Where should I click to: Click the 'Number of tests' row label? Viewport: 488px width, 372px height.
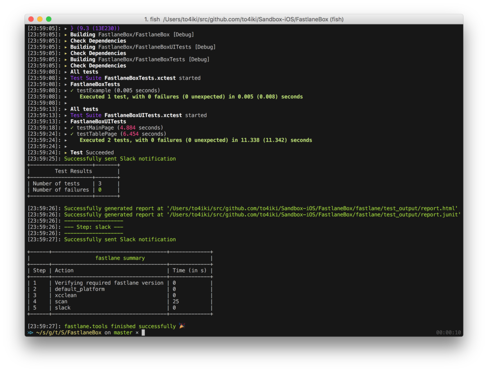point(56,184)
